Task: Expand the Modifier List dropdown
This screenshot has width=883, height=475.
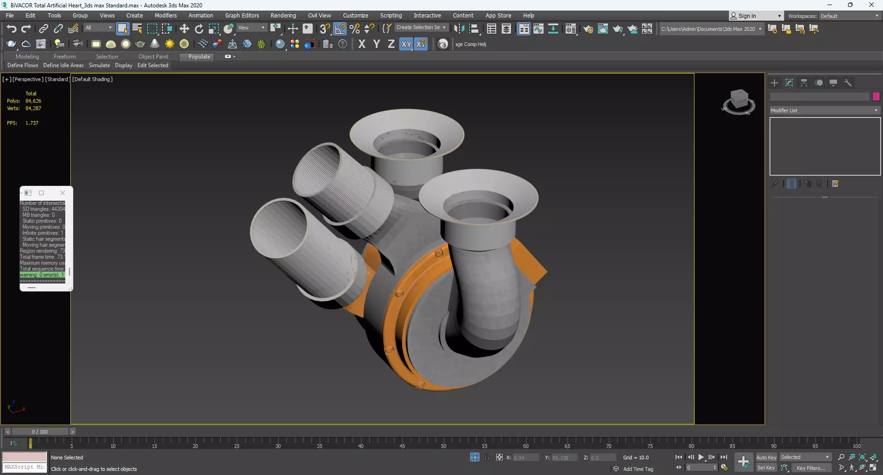Action: coord(825,110)
